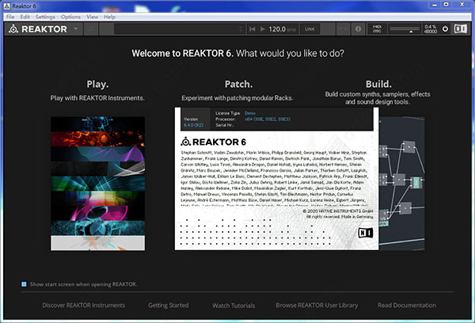Click "Experiment with patching modular Racks." text
This screenshot has width=475, height=323.
click(x=237, y=98)
